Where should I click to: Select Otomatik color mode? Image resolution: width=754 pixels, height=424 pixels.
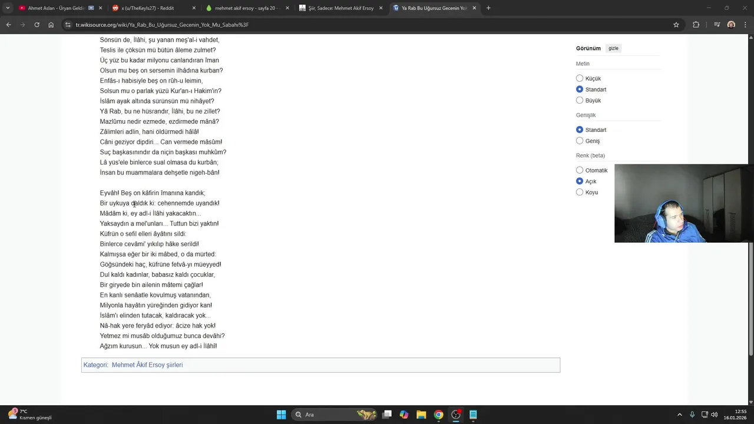pos(580,170)
